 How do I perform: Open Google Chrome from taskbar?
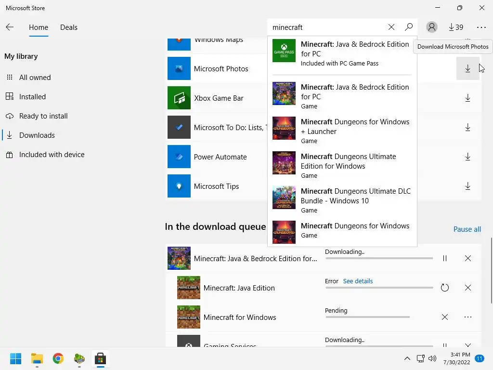point(58,358)
